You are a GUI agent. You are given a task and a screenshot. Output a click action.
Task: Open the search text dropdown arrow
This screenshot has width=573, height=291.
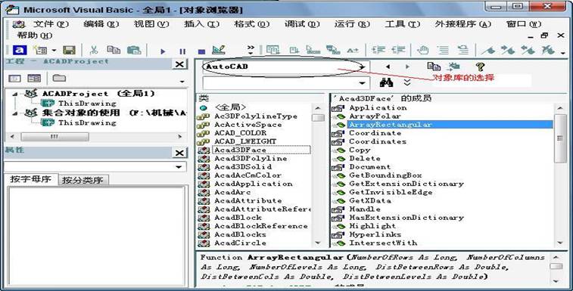[x=362, y=83]
